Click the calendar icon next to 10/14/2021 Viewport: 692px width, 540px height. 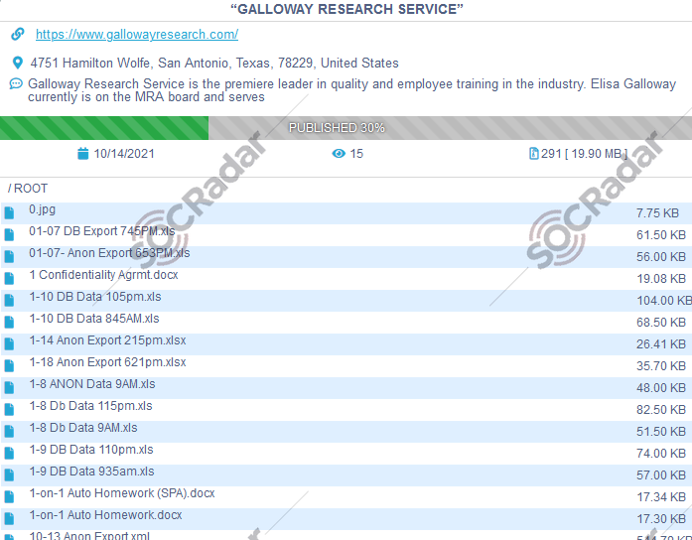coord(82,154)
